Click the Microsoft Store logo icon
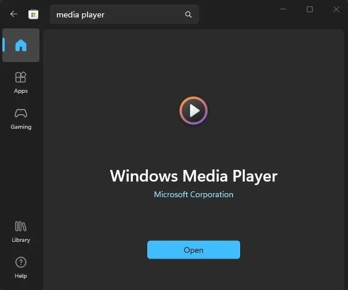Screen dimensions: 348x290 [x=33, y=14]
